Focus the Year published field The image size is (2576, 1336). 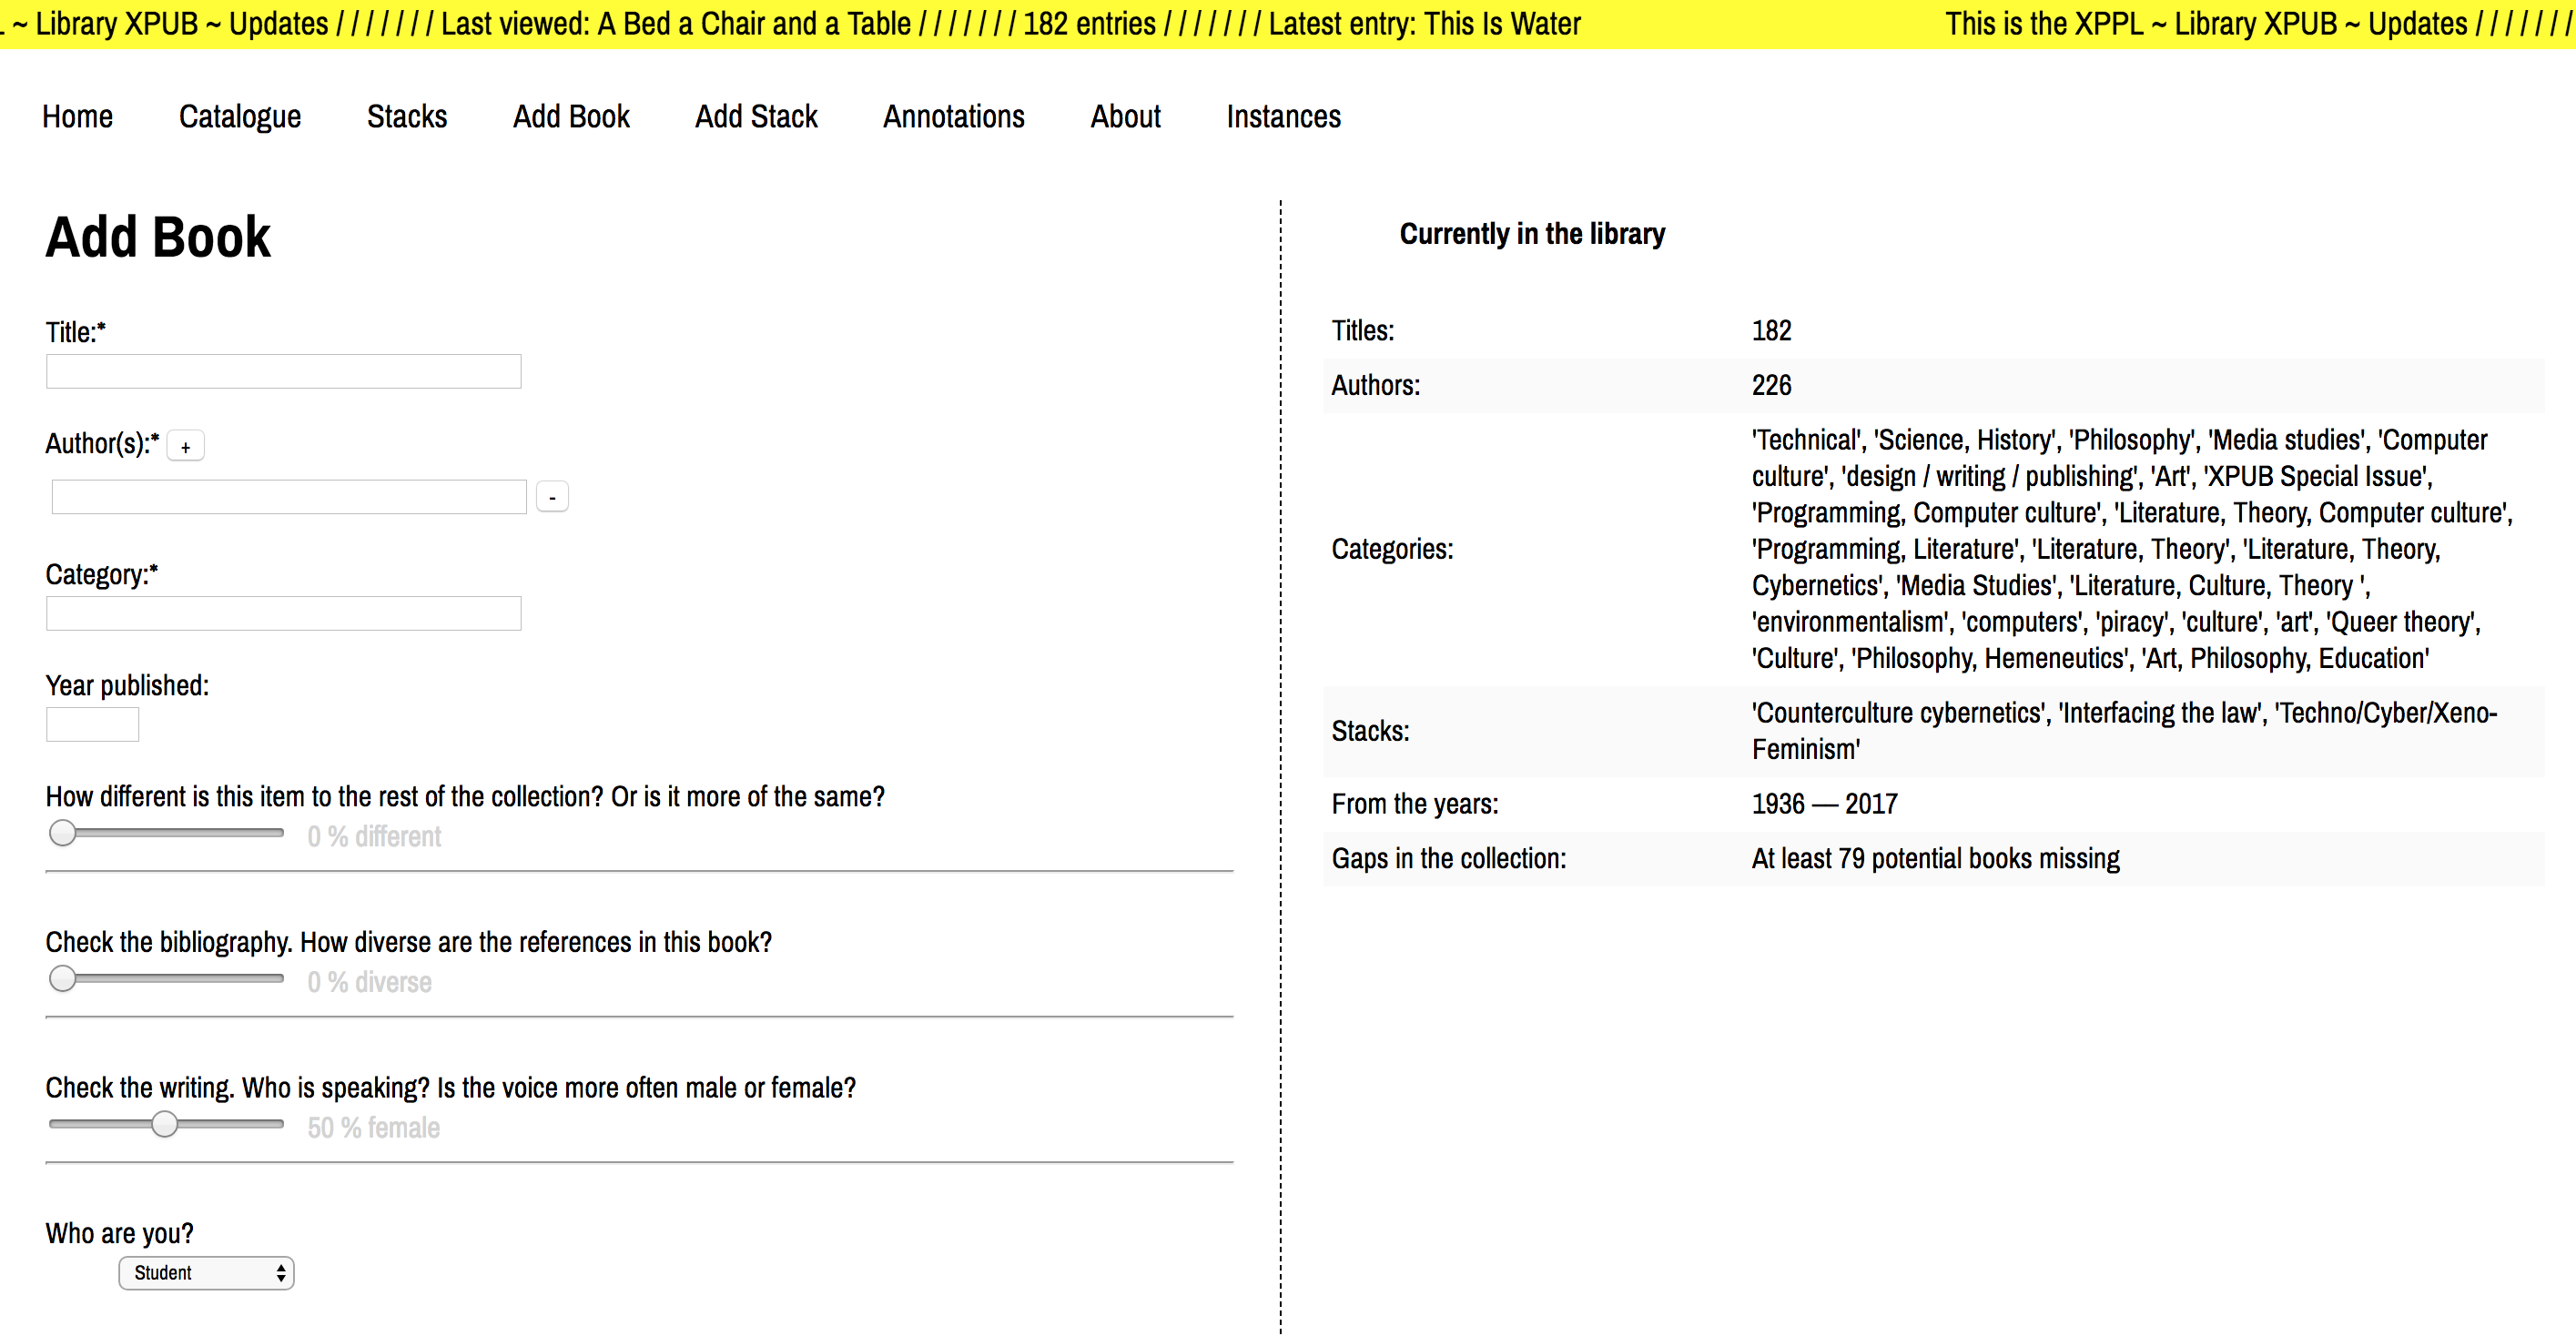click(x=92, y=725)
